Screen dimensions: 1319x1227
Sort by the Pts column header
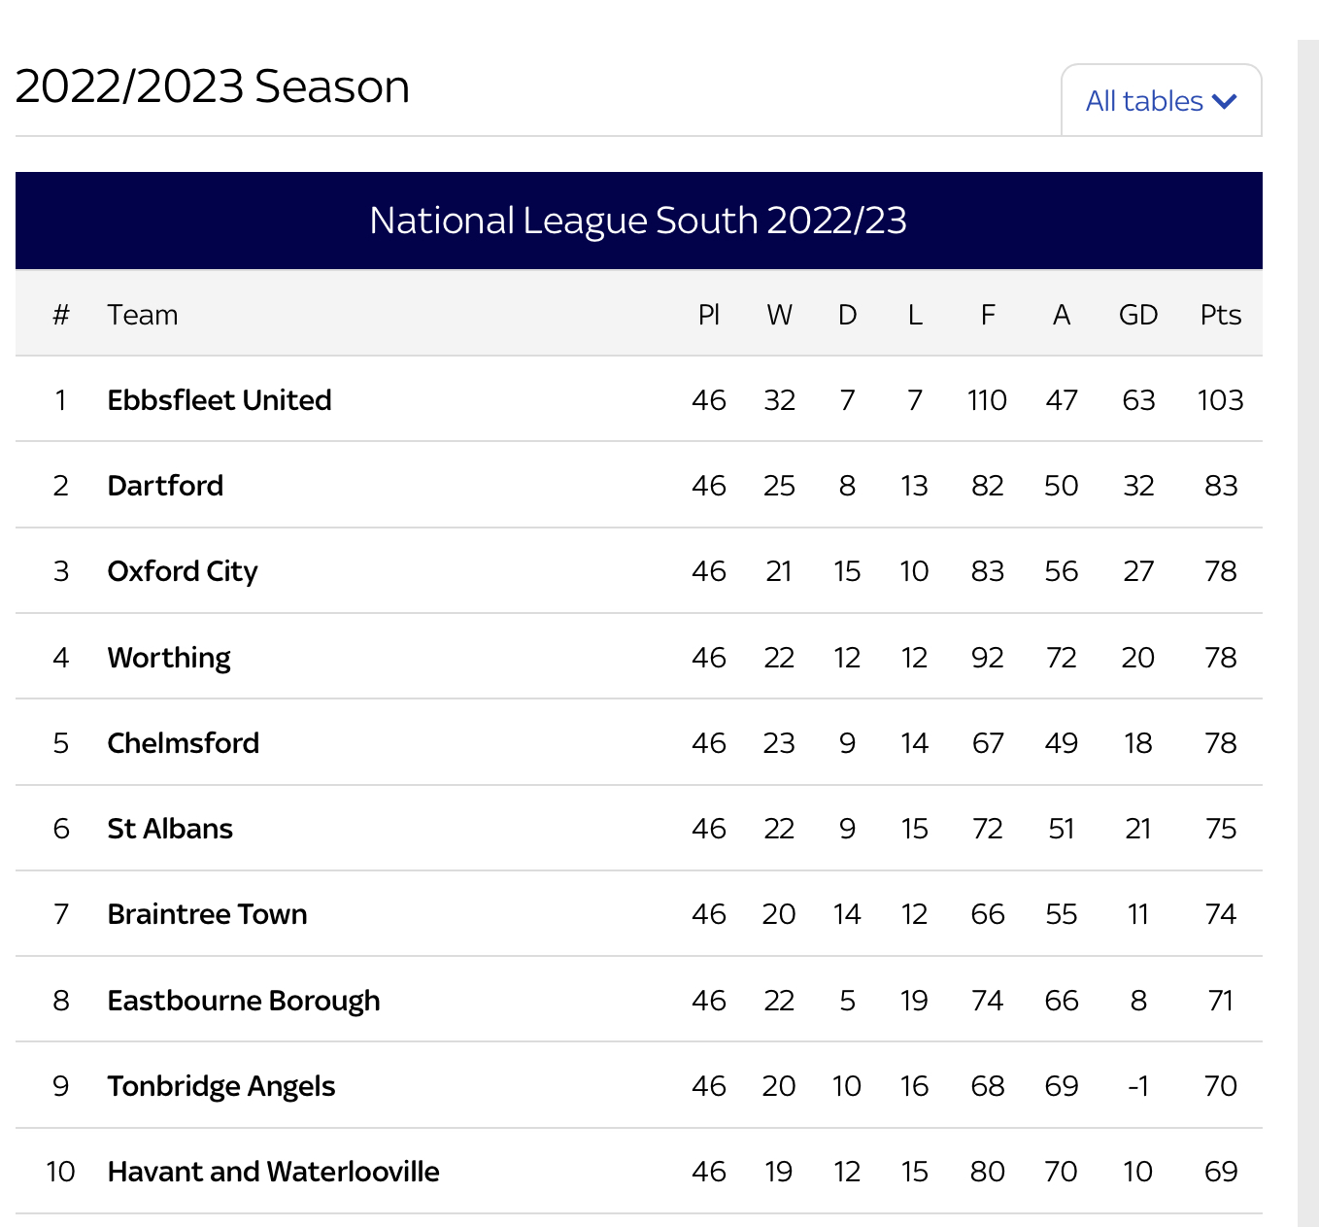1219,314
